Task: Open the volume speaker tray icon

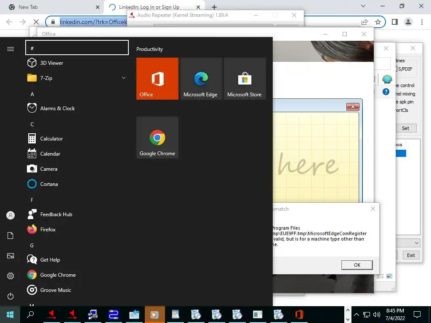Action: [x=377, y=315]
